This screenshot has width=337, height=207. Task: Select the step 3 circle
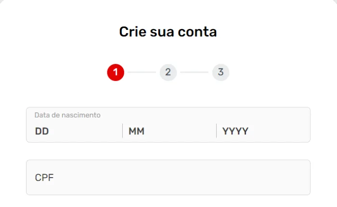coord(220,72)
